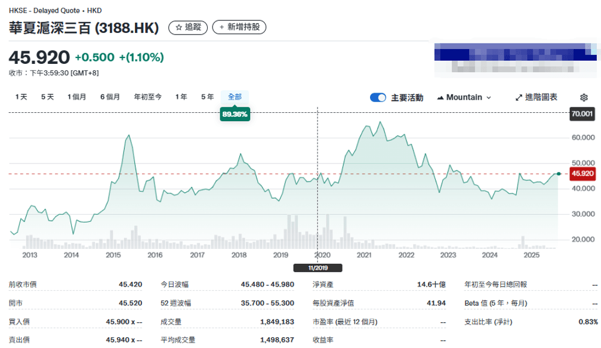Click the 89.36% performance badge
601x348 pixels.
(x=235, y=114)
